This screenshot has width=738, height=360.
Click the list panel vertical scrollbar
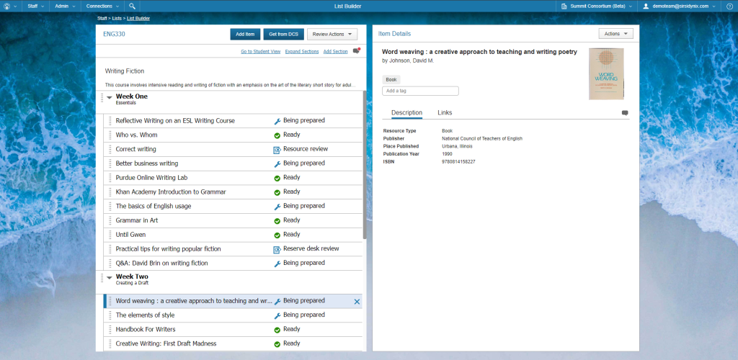pos(364,166)
